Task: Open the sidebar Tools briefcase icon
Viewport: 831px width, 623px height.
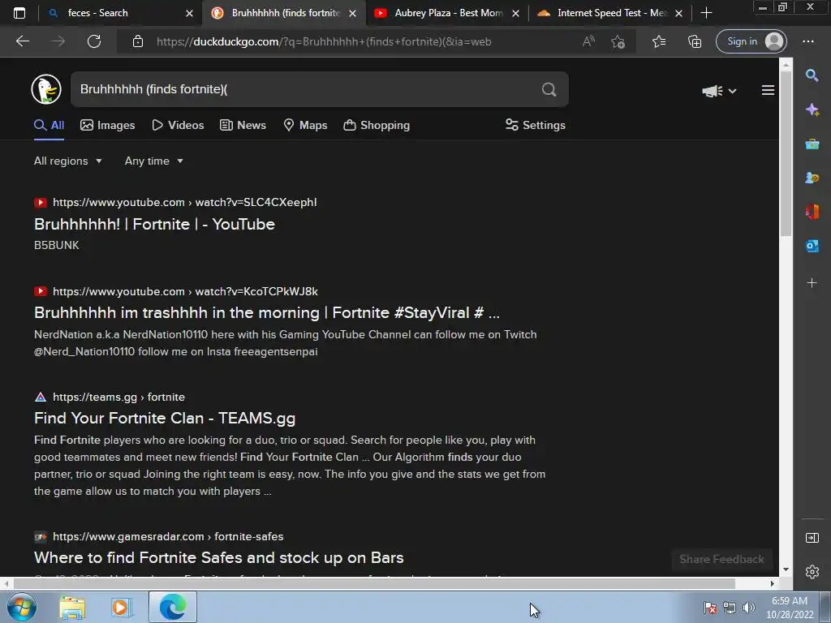Action: 812,144
